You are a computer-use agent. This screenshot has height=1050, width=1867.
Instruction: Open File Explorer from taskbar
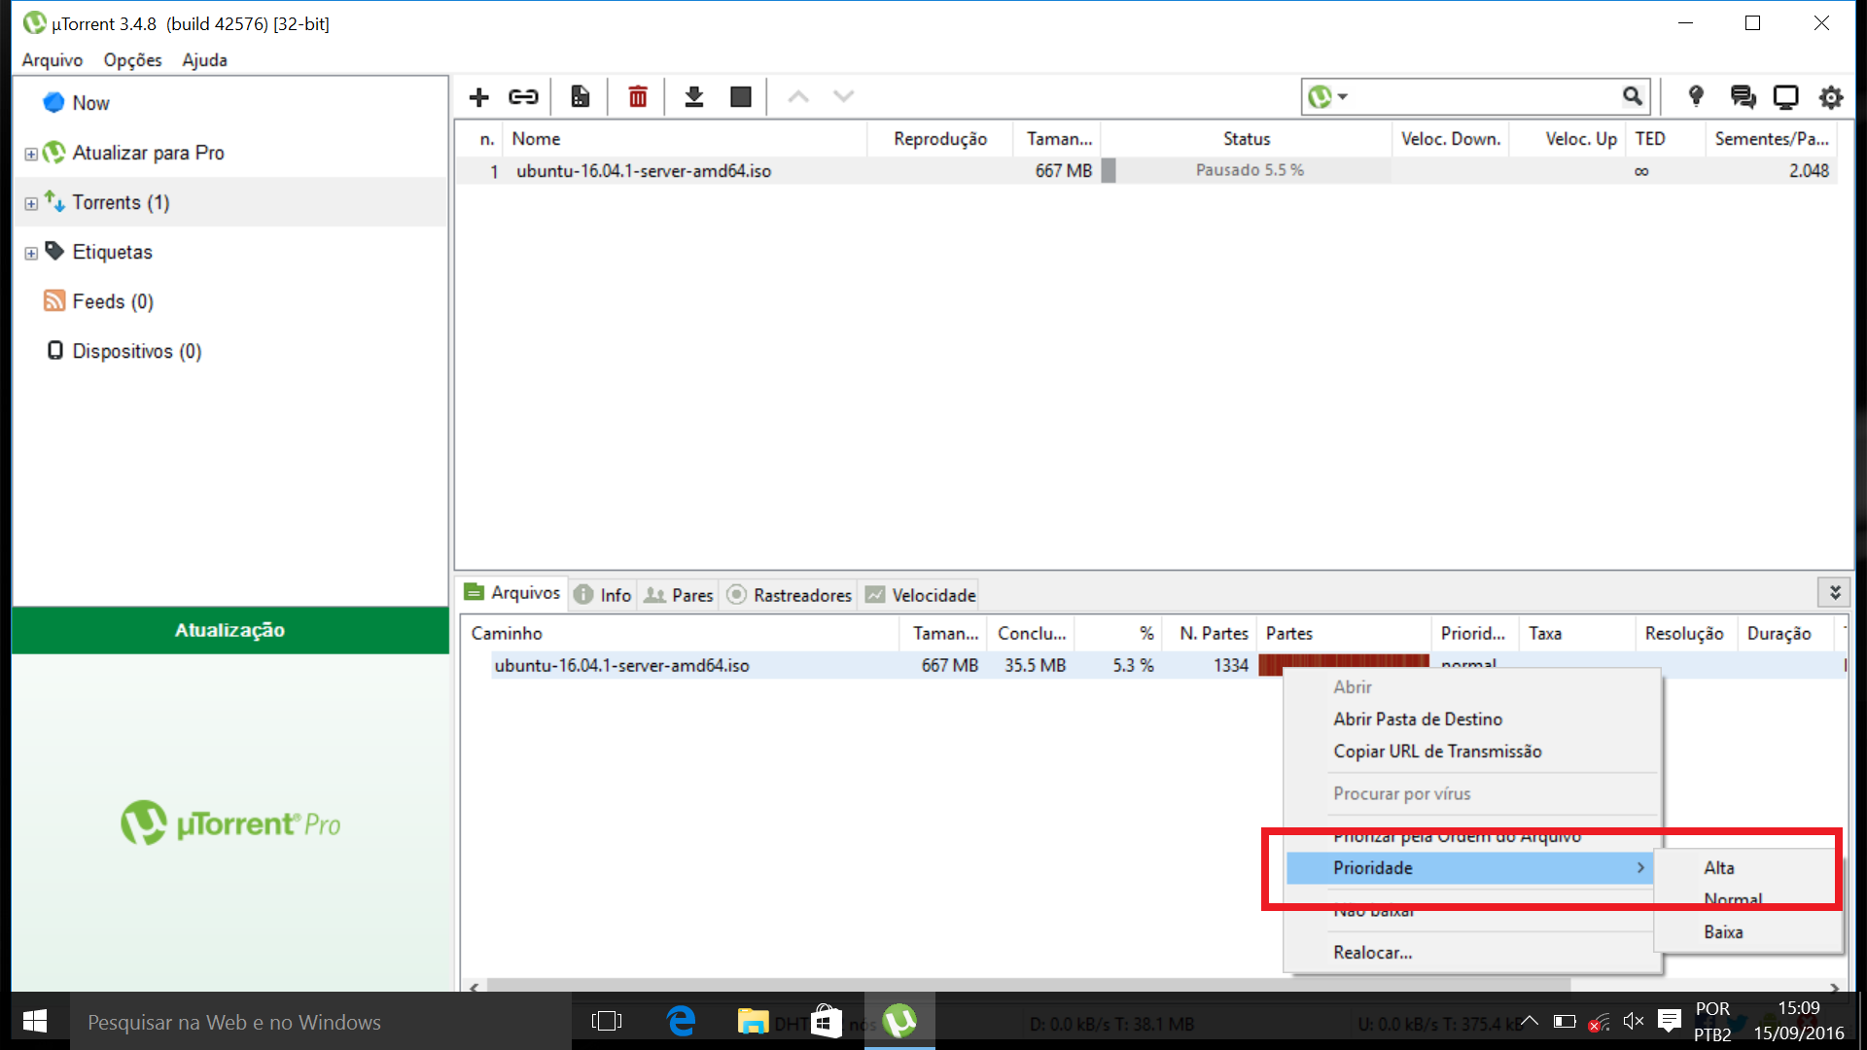point(753,1021)
